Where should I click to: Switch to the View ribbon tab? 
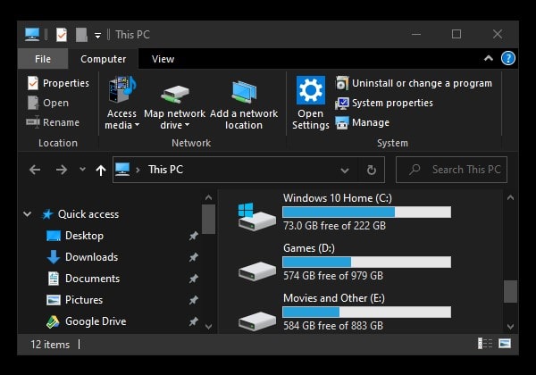coord(163,59)
